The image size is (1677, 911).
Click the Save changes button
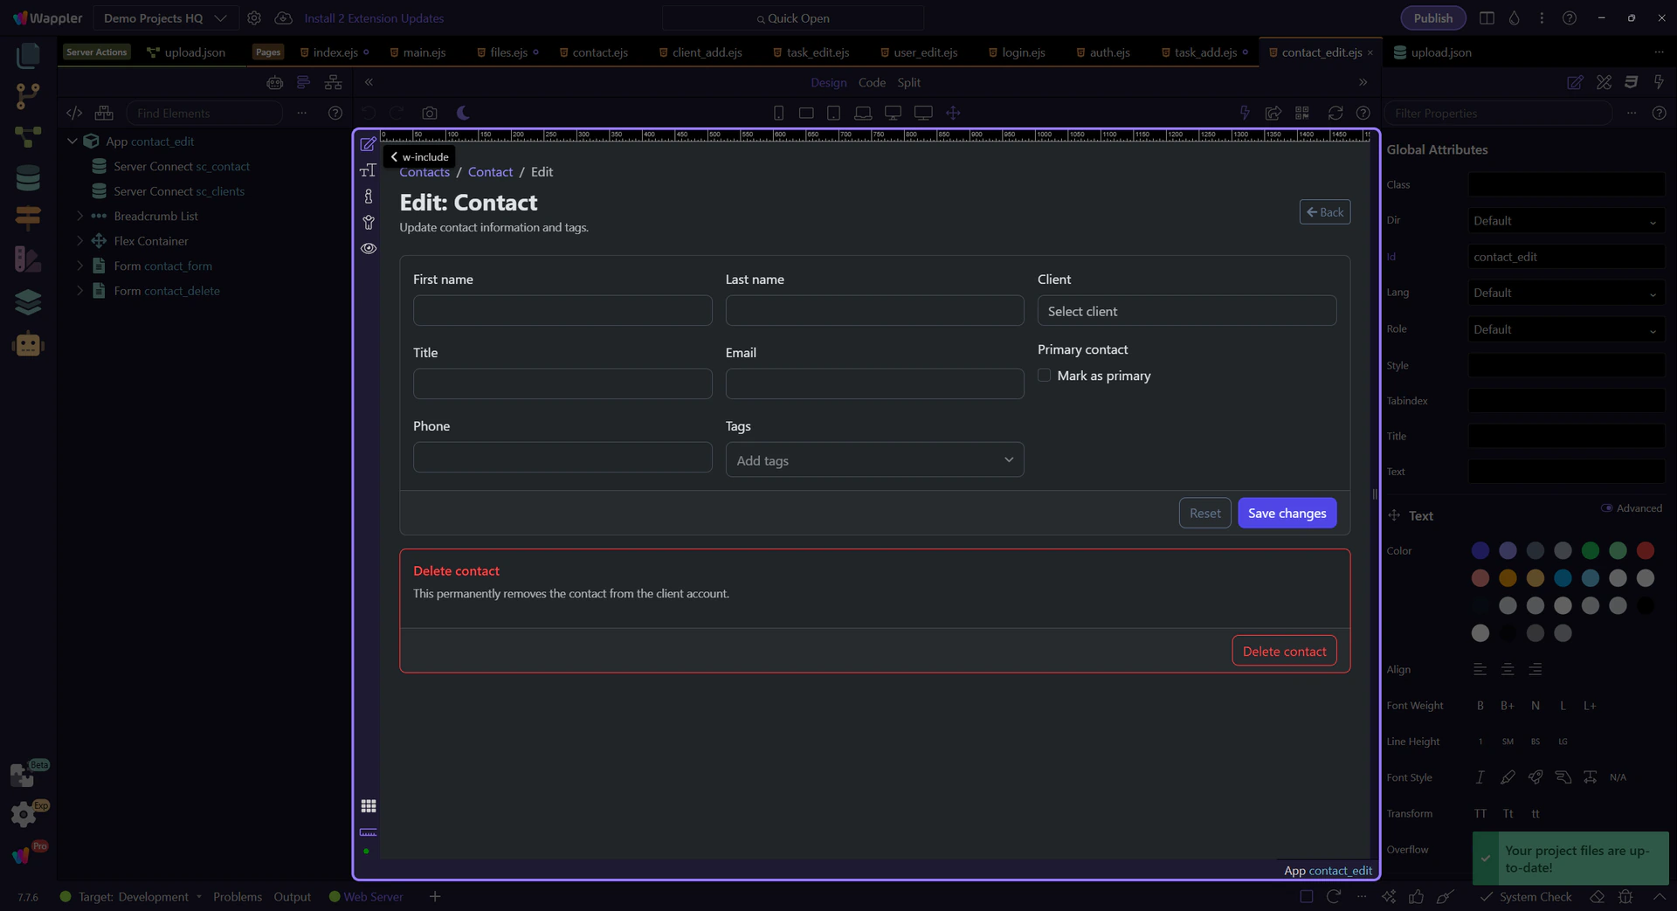1287,514
